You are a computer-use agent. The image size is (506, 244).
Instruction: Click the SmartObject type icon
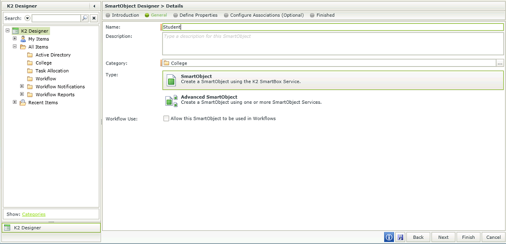tap(171, 79)
